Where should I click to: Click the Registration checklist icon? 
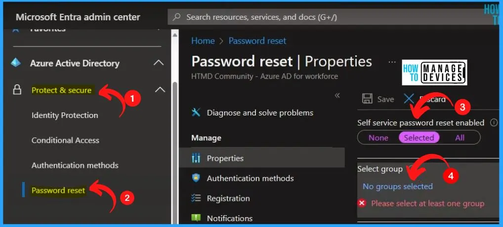196,198
